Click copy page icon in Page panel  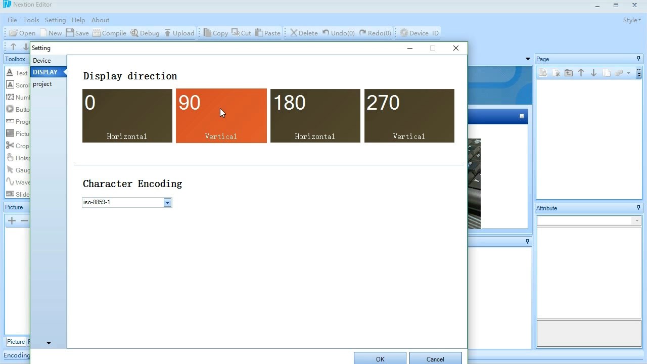point(606,73)
